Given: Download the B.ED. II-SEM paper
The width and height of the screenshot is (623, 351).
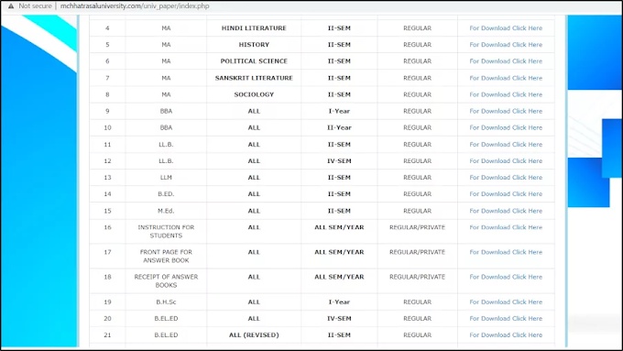Looking at the screenshot, I should coord(506,194).
